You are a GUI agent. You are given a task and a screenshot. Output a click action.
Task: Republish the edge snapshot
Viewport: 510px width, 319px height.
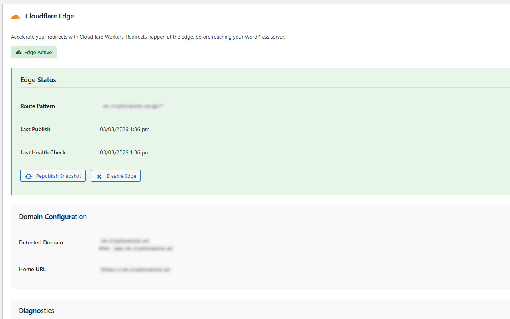tap(53, 176)
